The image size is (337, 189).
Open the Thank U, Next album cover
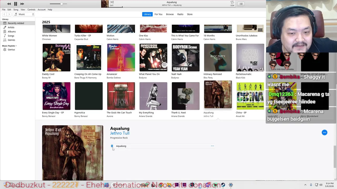click(x=186, y=96)
